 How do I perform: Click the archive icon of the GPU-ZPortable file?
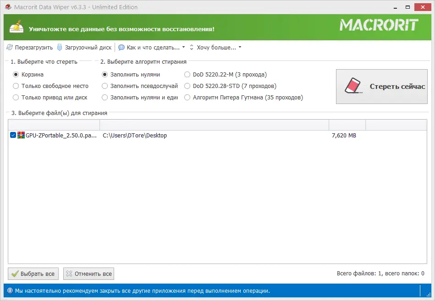click(x=21, y=135)
